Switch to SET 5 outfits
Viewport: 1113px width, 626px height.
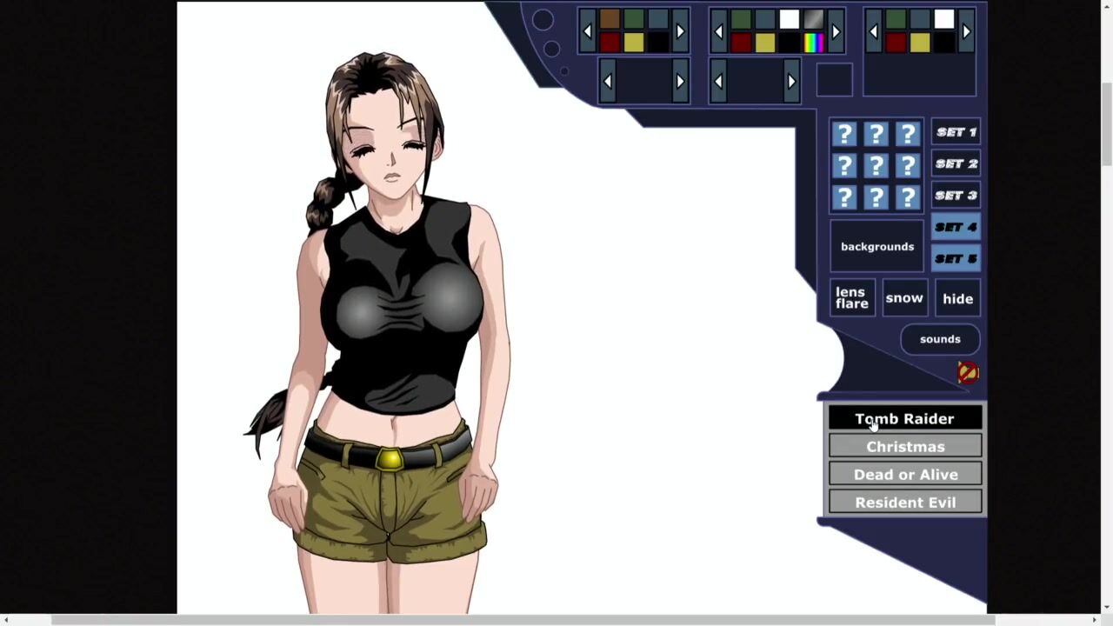956,259
